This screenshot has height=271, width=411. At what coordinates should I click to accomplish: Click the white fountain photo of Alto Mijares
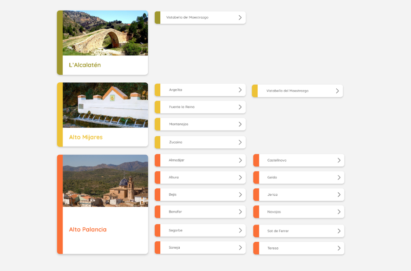(105, 105)
